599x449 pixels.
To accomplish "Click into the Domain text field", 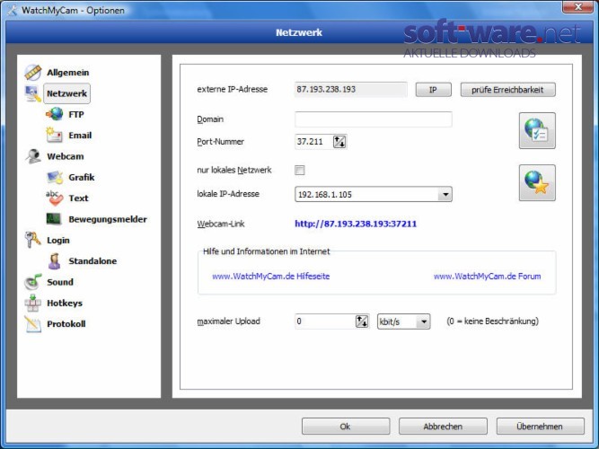I will (x=374, y=119).
